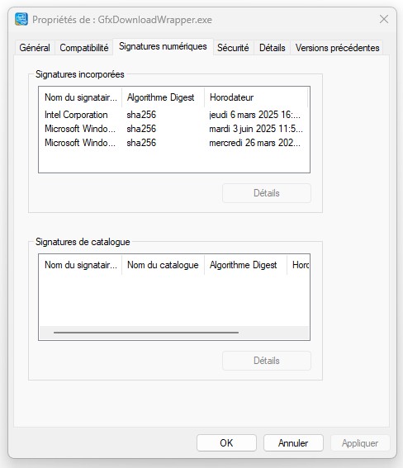The height and width of the screenshot is (468, 403).
Task: Cancel with the Annuler button
Action: [x=293, y=443]
